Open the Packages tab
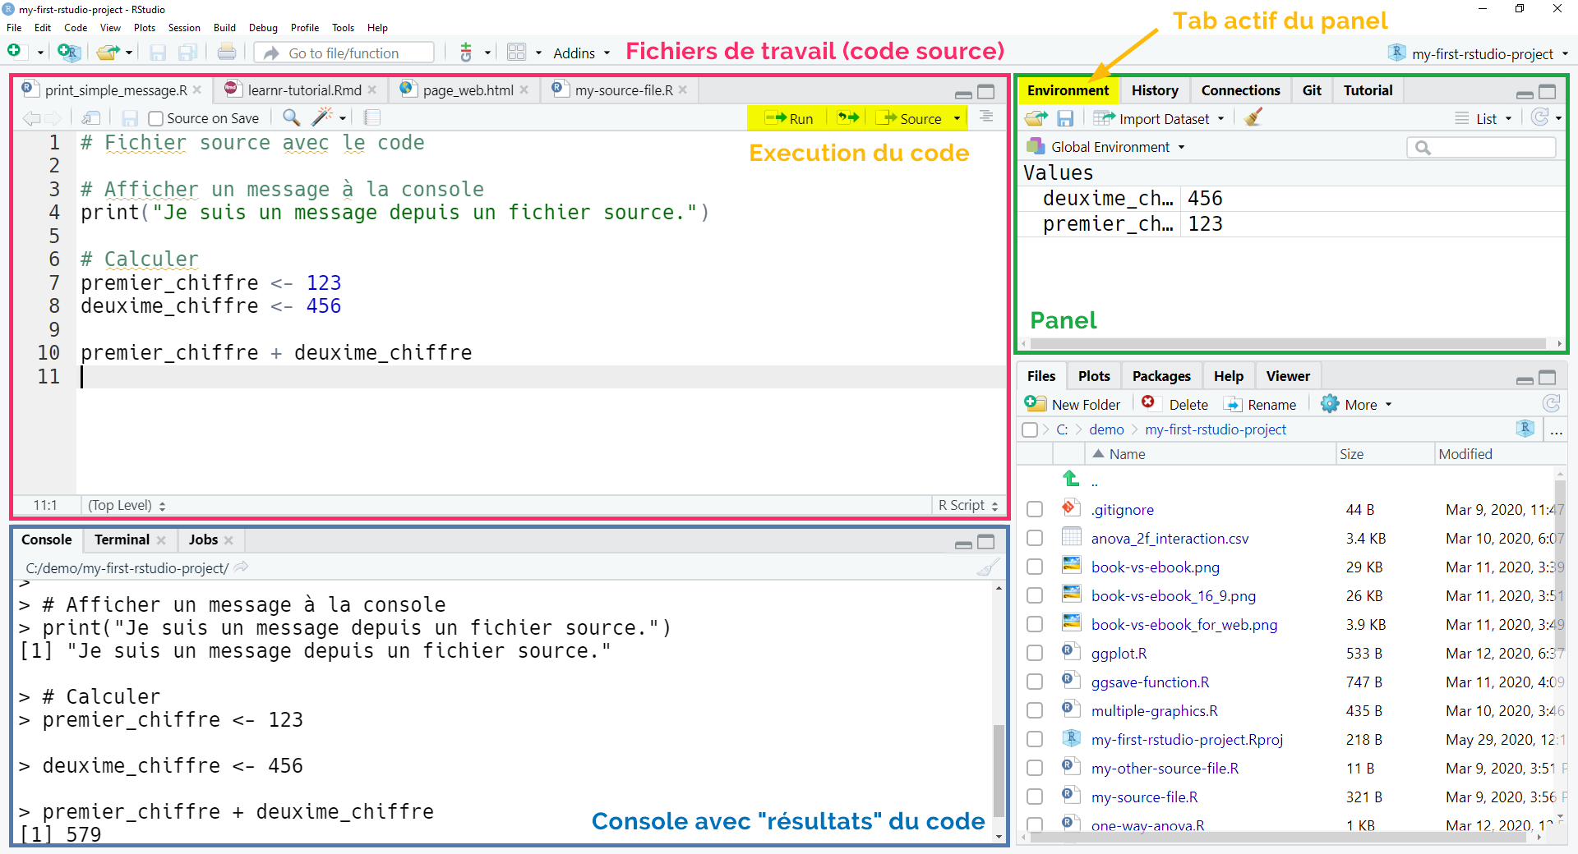1578x854 pixels. [x=1160, y=376]
